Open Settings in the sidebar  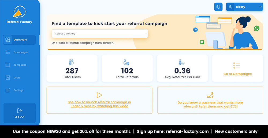coord(18,90)
